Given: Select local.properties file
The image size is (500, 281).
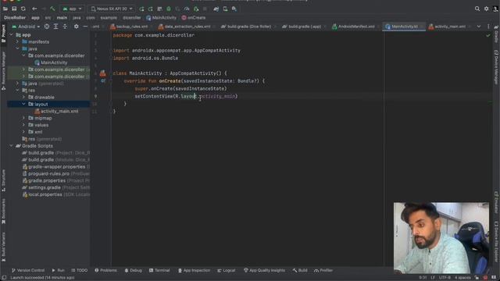Looking at the screenshot, I should [x=42, y=194].
